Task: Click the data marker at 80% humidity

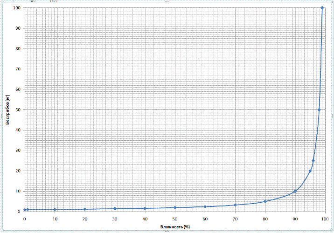Action: pos(265,201)
